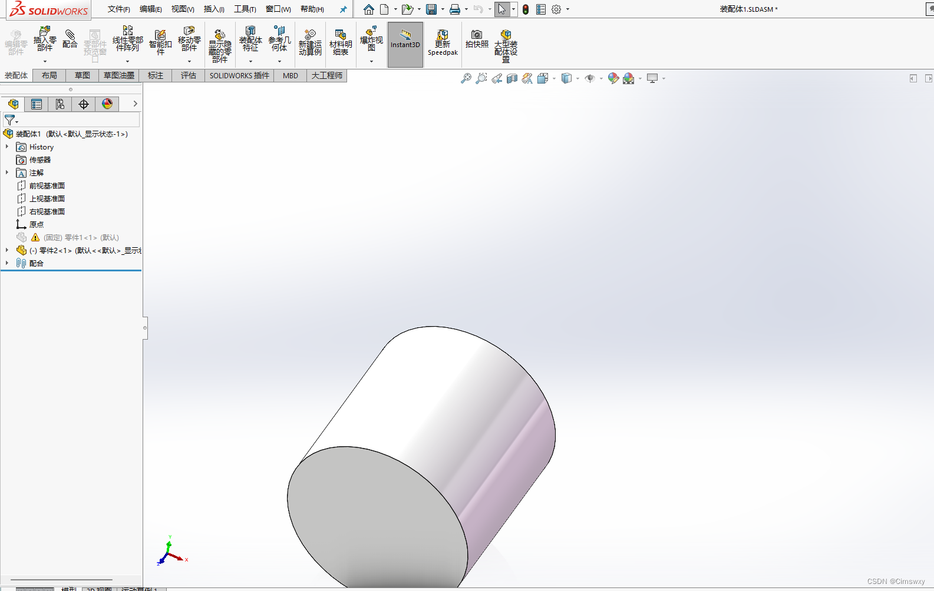Image resolution: width=934 pixels, height=591 pixels.
Task: Open Bill of Materials (材料明细表) tool
Action: pyautogui.click(x=341, y=42)
